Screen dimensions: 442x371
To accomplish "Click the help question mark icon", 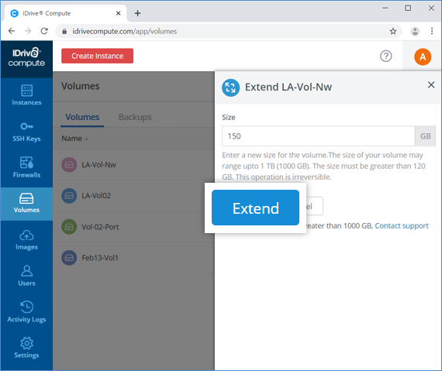I will click(385, 56).
